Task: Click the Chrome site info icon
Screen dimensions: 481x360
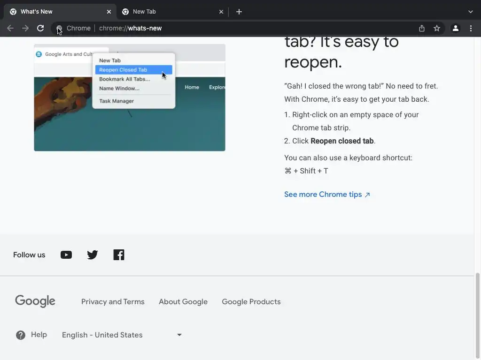Action: pyautogui.click(x=59, y=28)
